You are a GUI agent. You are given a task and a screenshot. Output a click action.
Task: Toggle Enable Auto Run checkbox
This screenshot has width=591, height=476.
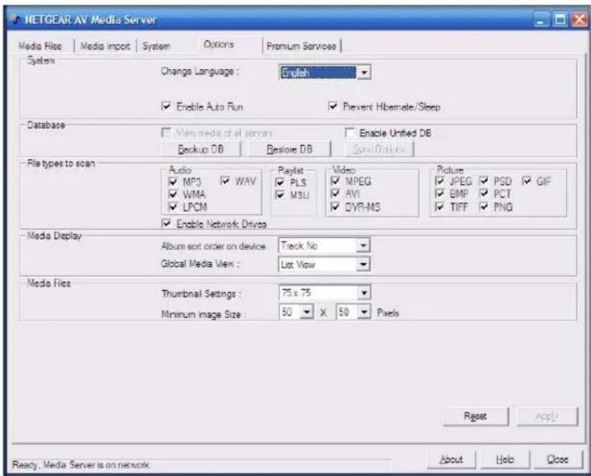[x=166, y=106]
